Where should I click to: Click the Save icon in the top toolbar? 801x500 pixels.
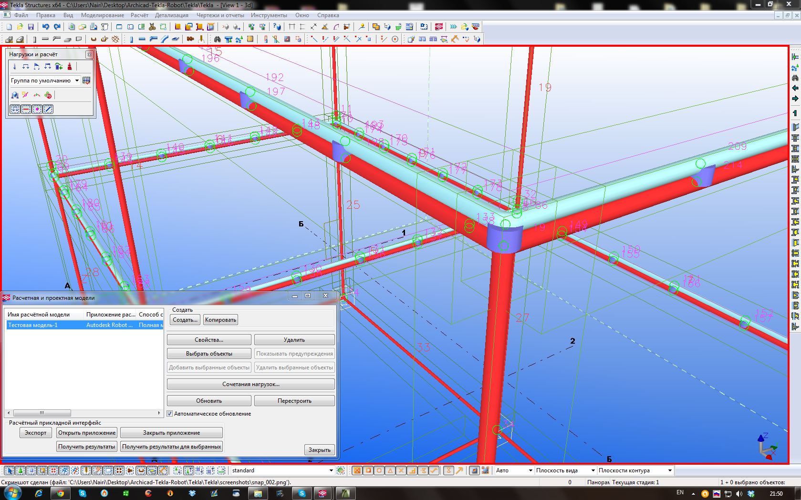31,27
